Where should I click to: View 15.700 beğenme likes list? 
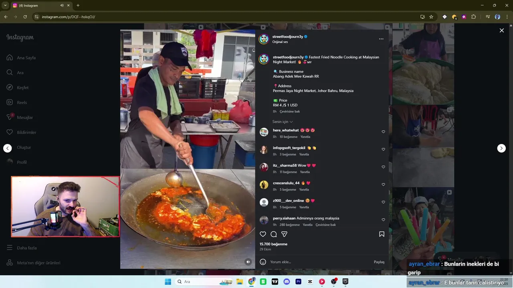coord(273,244)
